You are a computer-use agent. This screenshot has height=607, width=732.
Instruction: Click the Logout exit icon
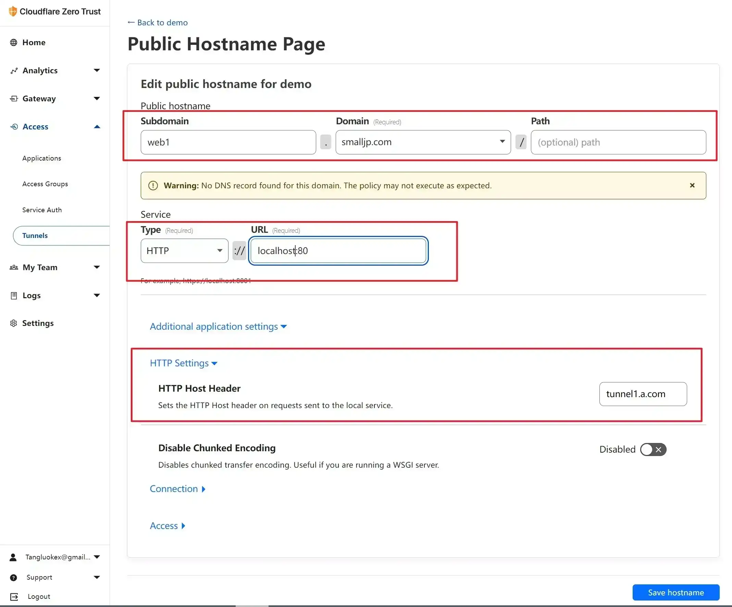pos(14,596)
